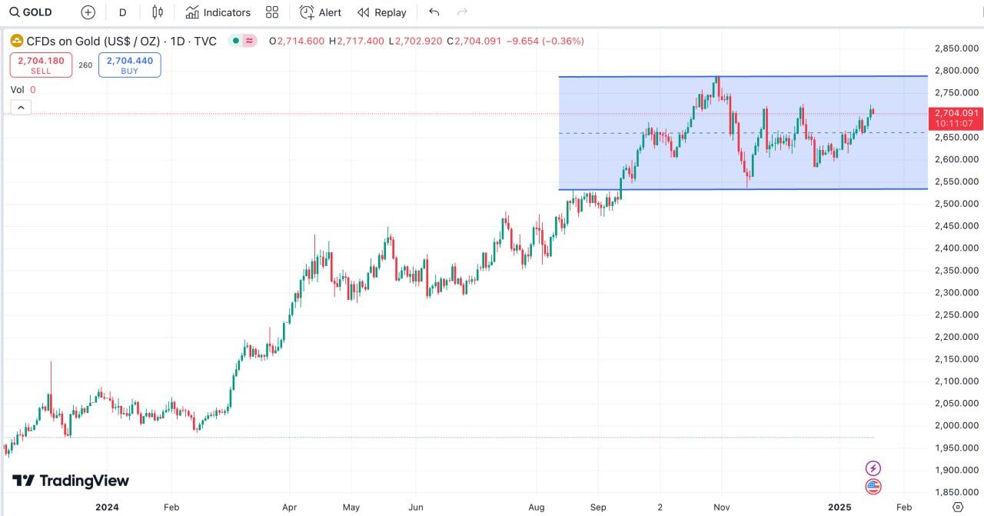Click the BUY 2,704.440 button
Image resolution: width=984 pixels, height=516 pixels.
[129, 65]
